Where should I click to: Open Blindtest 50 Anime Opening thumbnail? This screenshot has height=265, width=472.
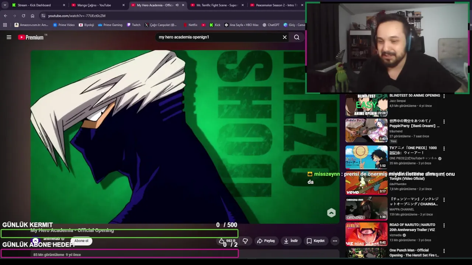coord(366,105)
